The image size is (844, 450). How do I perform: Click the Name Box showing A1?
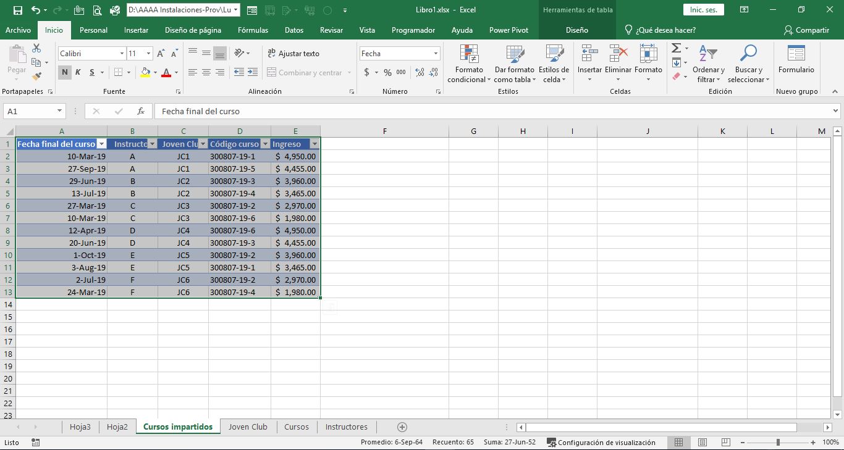[x=30, y=111]
